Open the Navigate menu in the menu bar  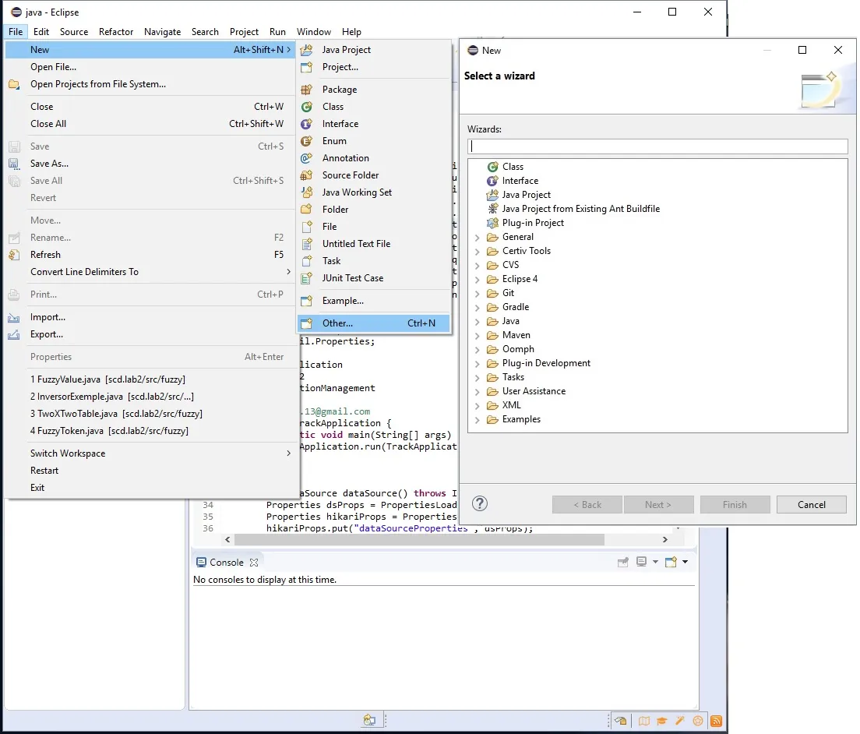[x=162, y=32]
